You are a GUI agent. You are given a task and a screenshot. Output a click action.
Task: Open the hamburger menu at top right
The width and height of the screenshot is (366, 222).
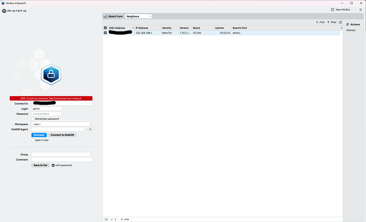coord(360,10)
